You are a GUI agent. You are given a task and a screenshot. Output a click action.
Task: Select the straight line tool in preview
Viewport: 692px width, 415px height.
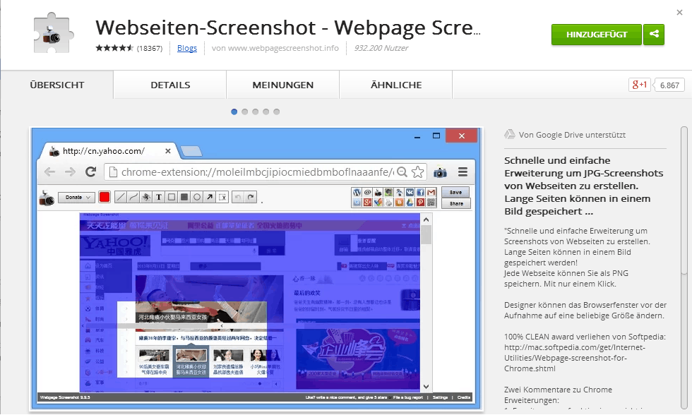click(120, 197)
